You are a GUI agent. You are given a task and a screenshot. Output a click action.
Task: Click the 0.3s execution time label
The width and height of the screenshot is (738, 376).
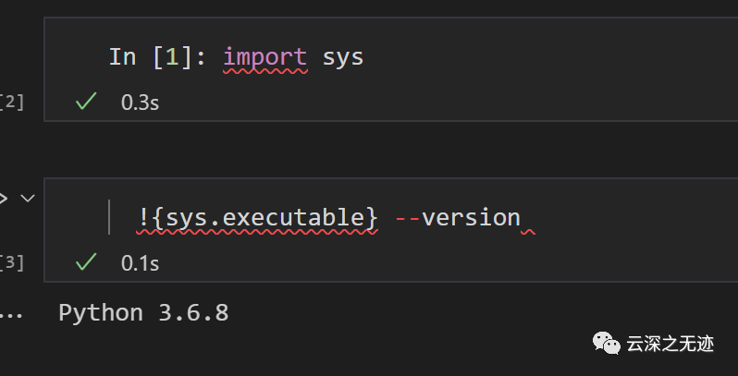coord(141,103)
